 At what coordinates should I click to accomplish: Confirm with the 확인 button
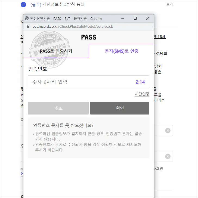click(120, 108)
